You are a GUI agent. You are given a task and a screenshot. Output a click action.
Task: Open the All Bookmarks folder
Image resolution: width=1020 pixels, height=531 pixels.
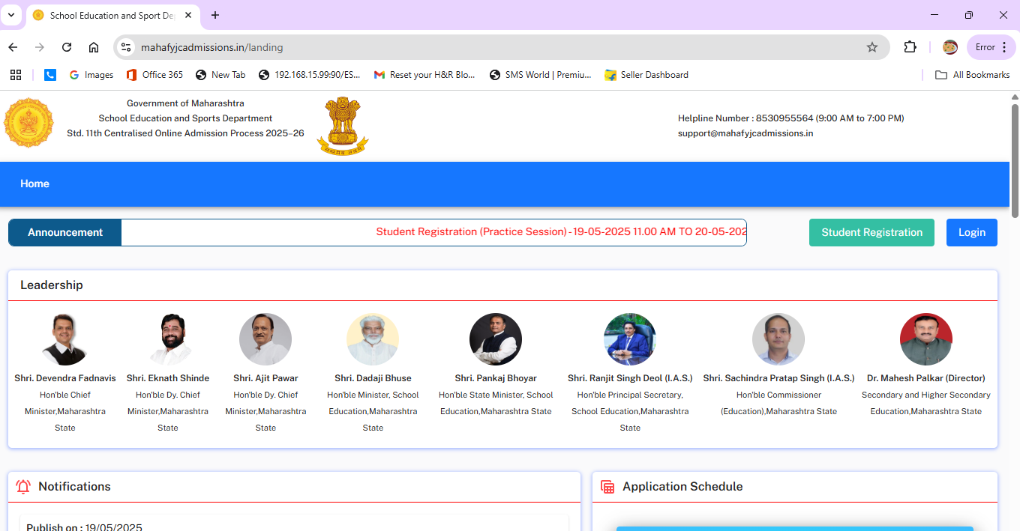click(x=973, y=75)
